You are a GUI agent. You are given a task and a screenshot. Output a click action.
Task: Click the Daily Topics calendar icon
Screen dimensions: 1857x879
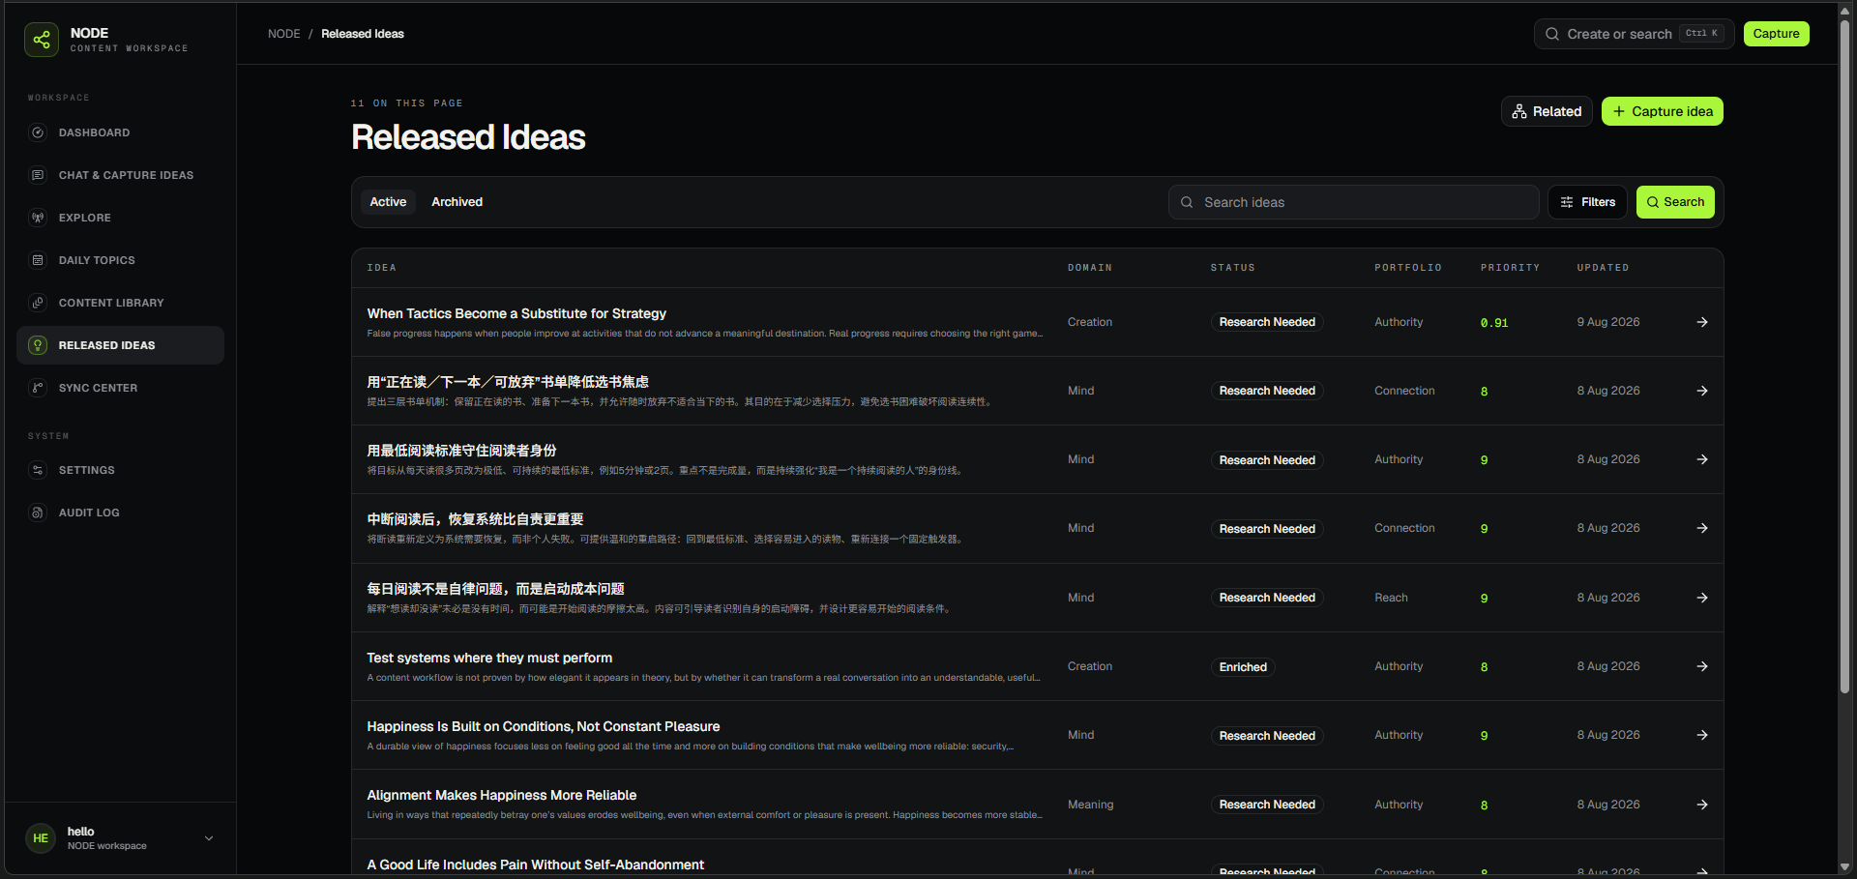pos(38,260)
